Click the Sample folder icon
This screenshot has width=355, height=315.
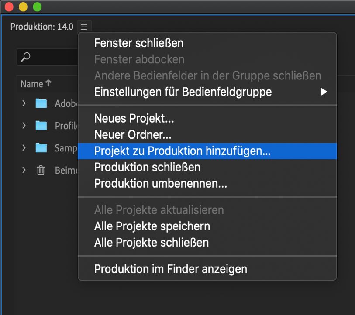pyautogui.click(x=41, y=148)
